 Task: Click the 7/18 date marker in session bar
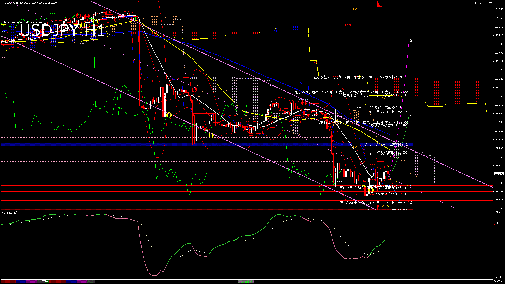pyautogui.click(x=45, y=281)
